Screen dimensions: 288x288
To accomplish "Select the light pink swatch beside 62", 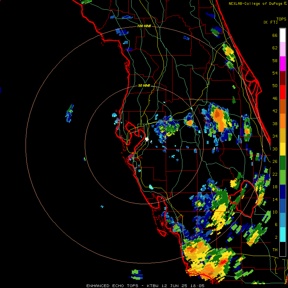I will tap(283, 49).
